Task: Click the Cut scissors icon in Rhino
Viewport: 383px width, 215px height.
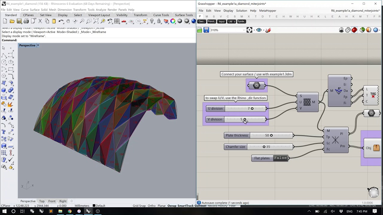Action: coord(40,21)
